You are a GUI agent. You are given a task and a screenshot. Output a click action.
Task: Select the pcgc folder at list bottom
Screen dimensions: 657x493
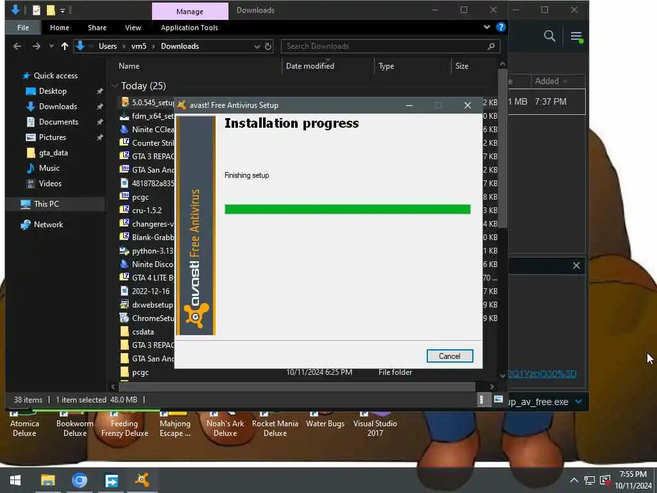[x=124, y=372]
